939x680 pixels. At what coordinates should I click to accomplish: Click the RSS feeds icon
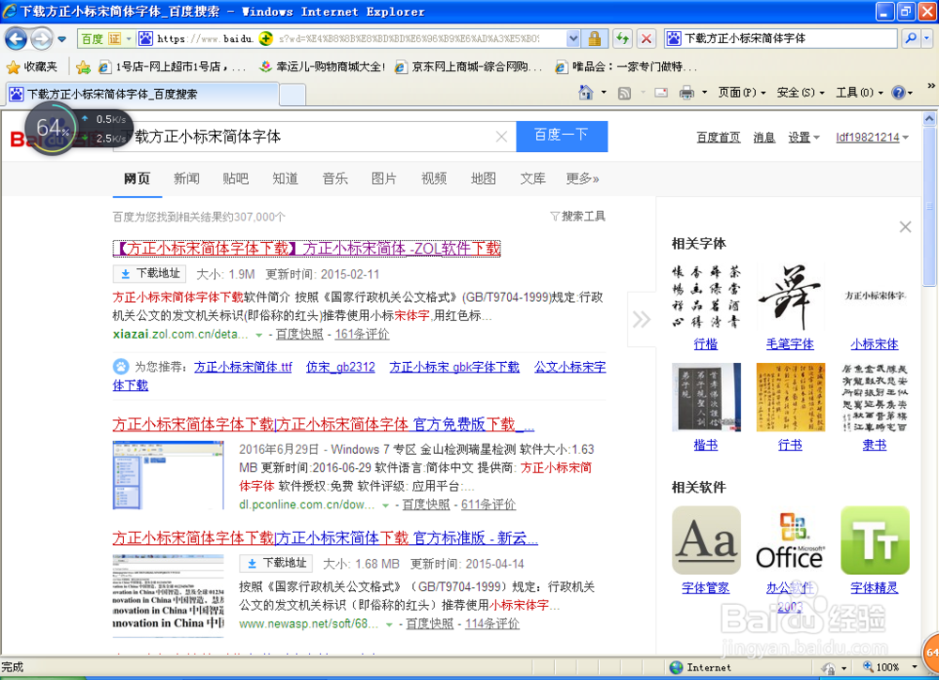coord(624,93)
